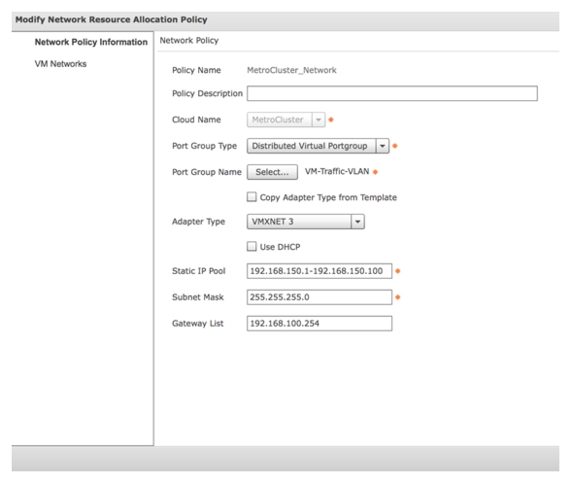Click the orange required marker beside Port Group Type
572x484 pixels.
(x=394, y=146)
